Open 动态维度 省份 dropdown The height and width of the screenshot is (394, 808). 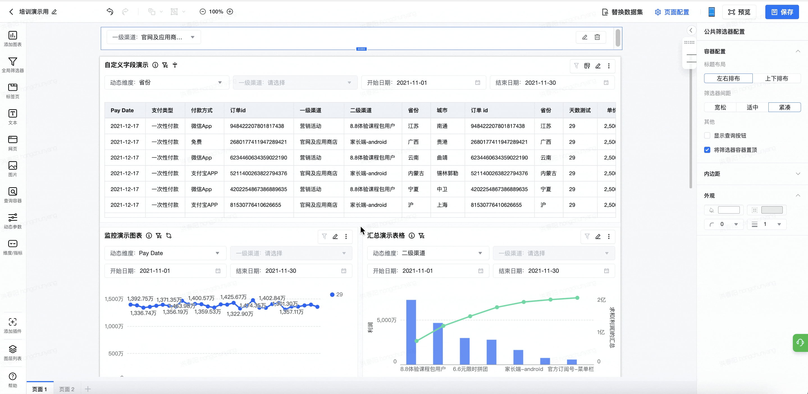(166, 83)
